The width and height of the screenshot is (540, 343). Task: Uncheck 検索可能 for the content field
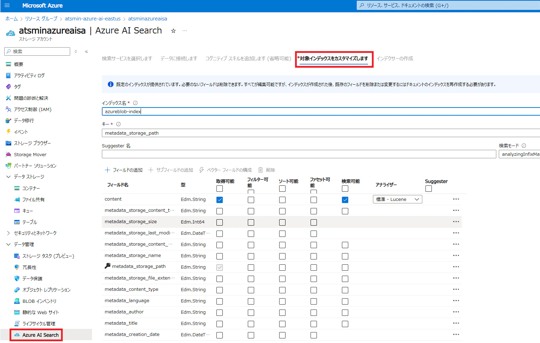pos(345,200)
